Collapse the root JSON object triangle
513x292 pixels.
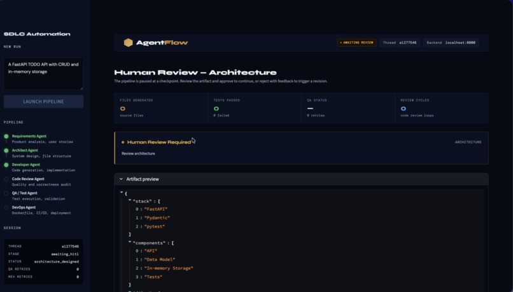[122, 193]
